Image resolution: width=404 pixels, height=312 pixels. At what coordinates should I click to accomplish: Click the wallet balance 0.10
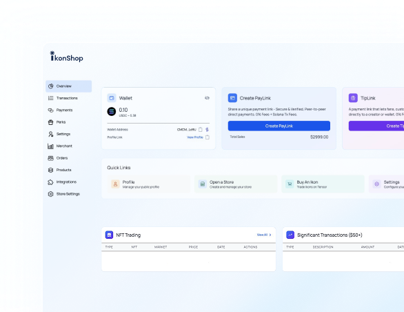[123, 110]
